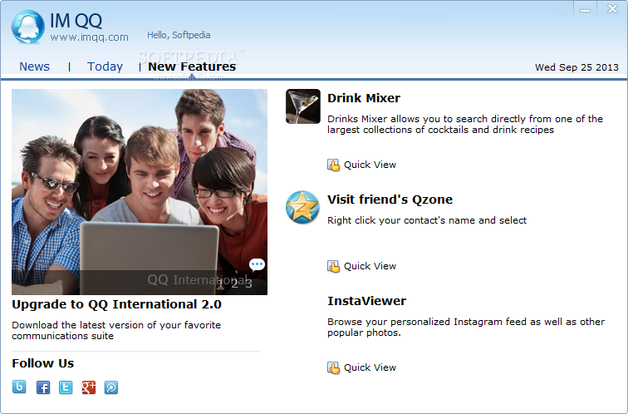This screenshot has width=628, height=414.
Task: Open Quick View for InstaViewer
Action: (370, 367)
